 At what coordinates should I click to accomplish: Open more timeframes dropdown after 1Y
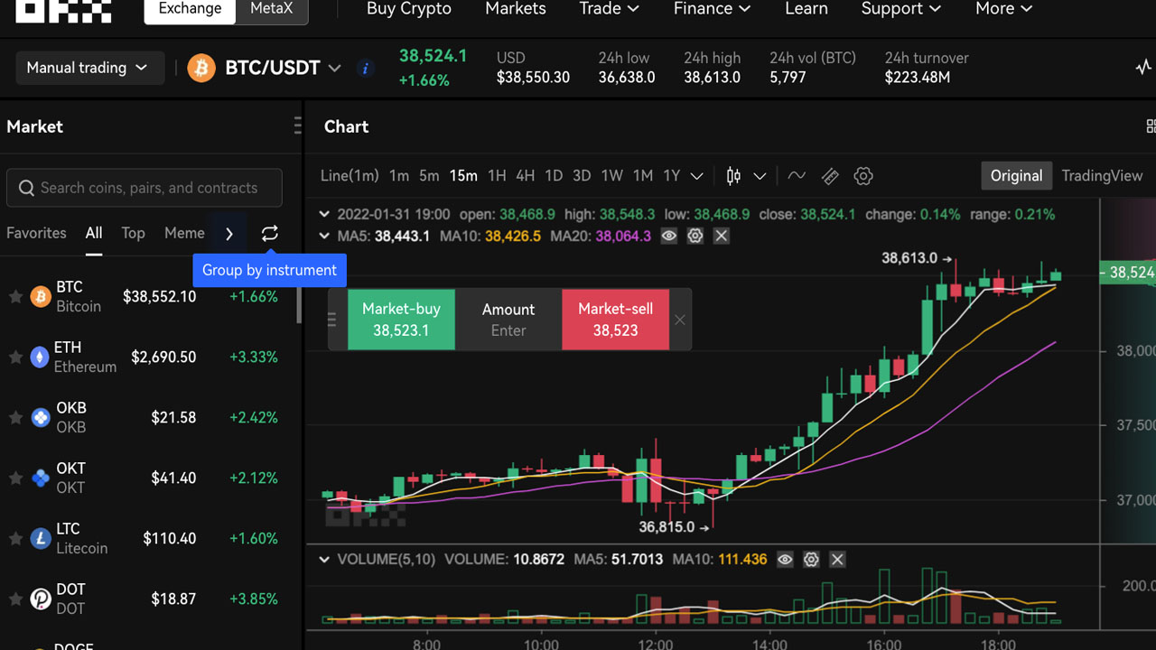696,176
